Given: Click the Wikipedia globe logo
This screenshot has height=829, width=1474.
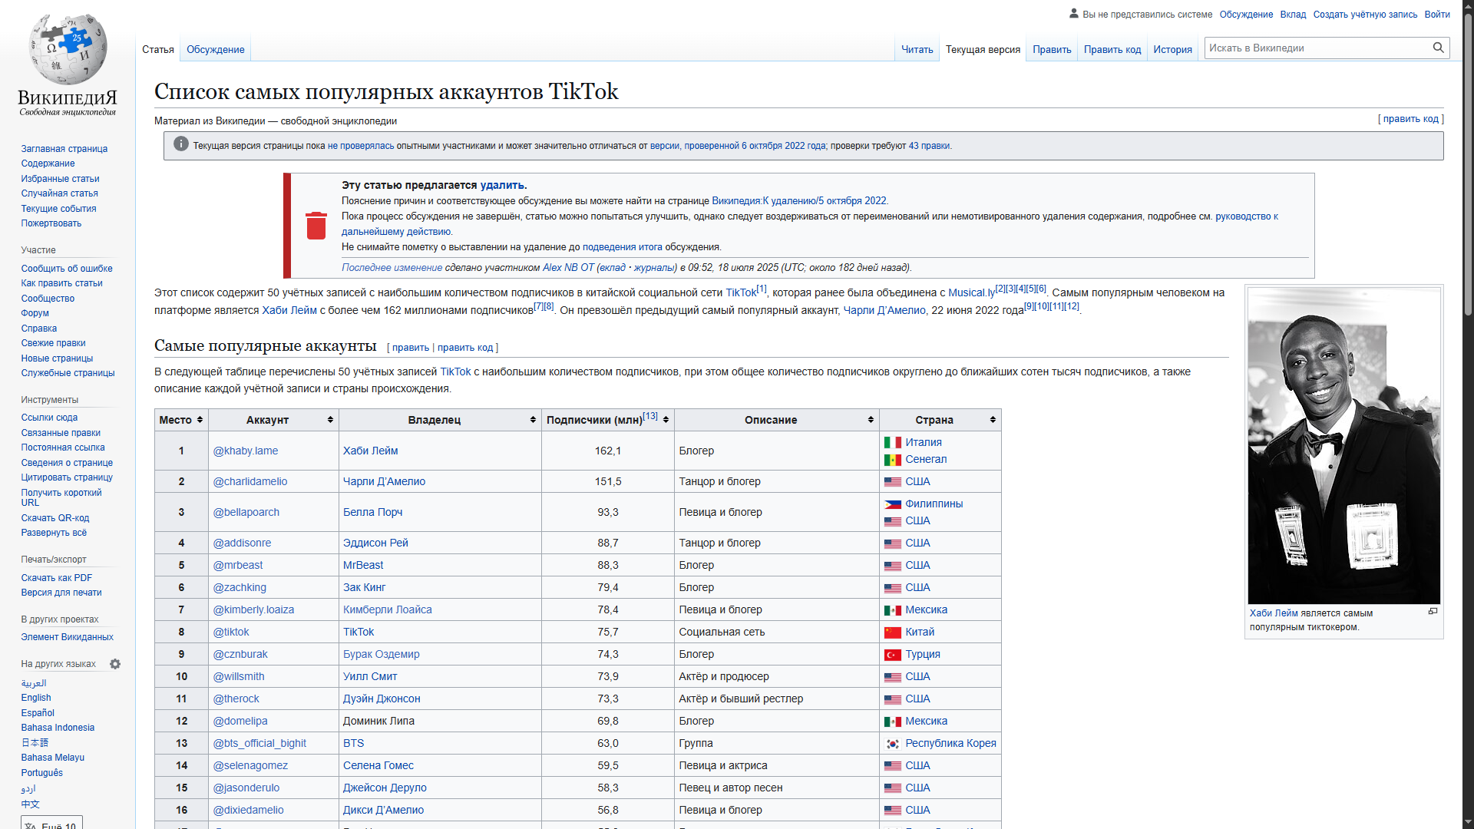Looking at the screenshot, I should [x=68, y=48].
